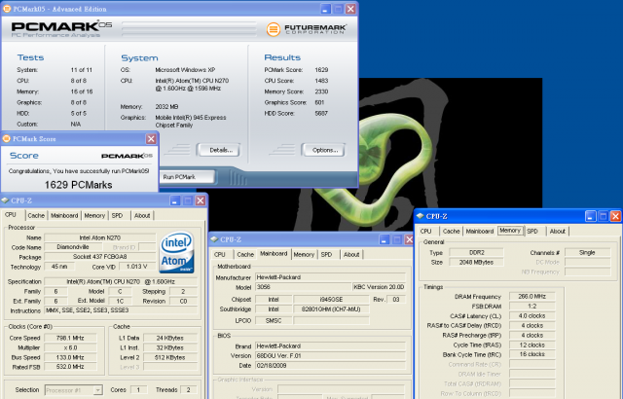
Task: Click the processor Name field Intel Atom N270
Action: (x=99, y=237)
